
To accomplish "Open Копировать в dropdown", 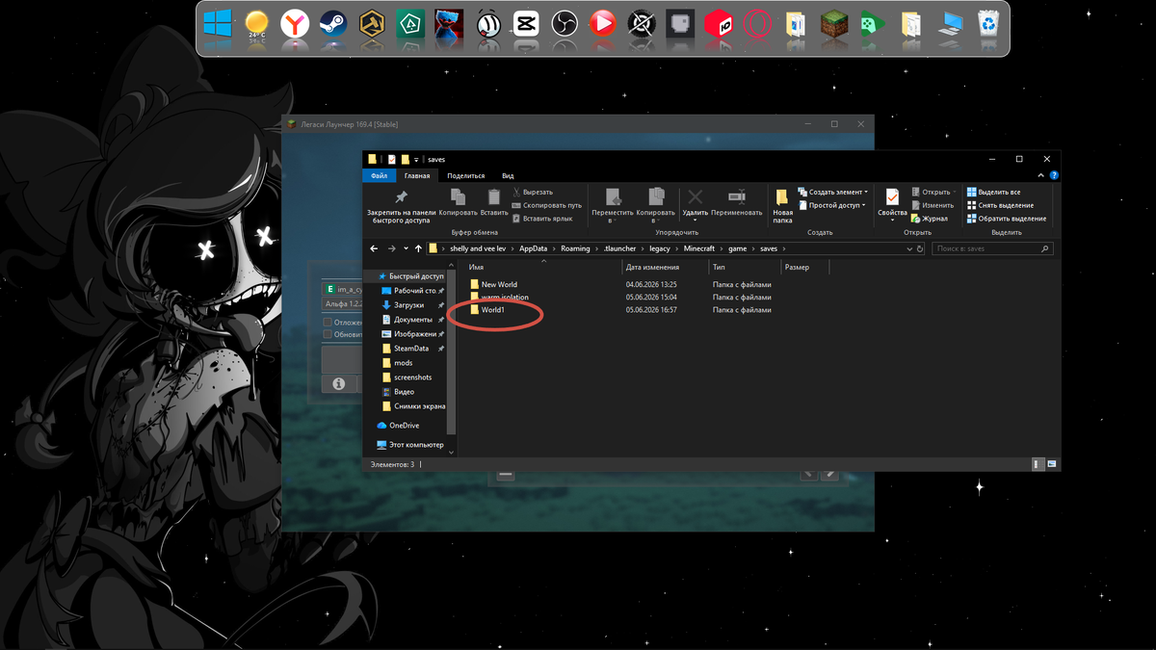I will coord(655,205).
